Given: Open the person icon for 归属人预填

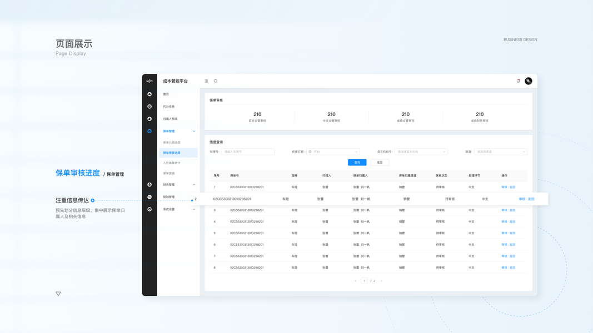Looking at the screenshot, I should (150, 119).
